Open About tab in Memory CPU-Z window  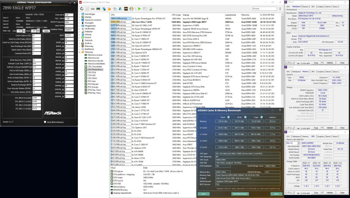point(335,72)
